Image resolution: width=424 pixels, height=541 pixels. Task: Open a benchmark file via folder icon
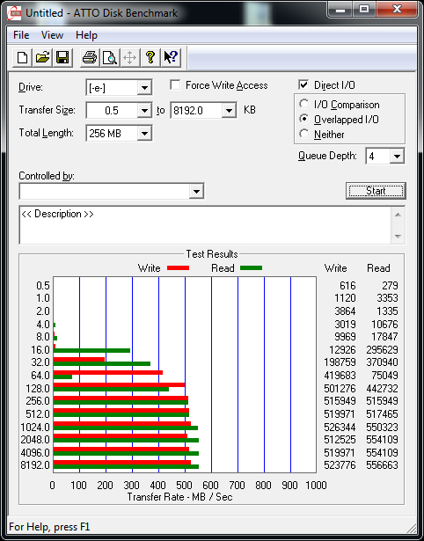pos(42,57)
